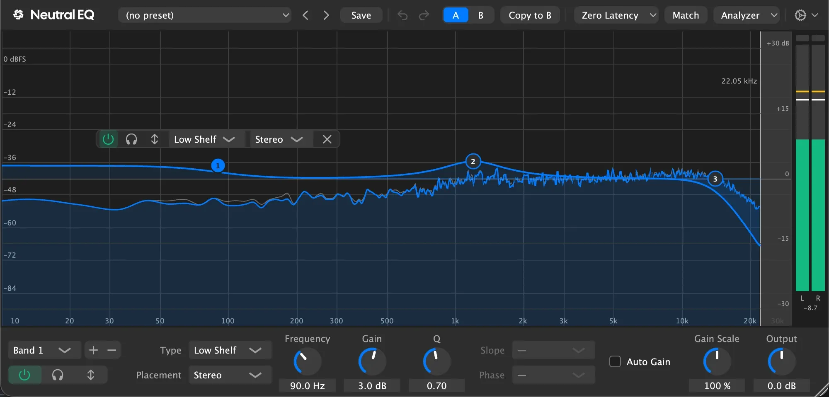The width and height of the screenshot is (829, 397).
Task: Go to the next preset arrow
Action: pyautogui.click(x=326, y=15)
